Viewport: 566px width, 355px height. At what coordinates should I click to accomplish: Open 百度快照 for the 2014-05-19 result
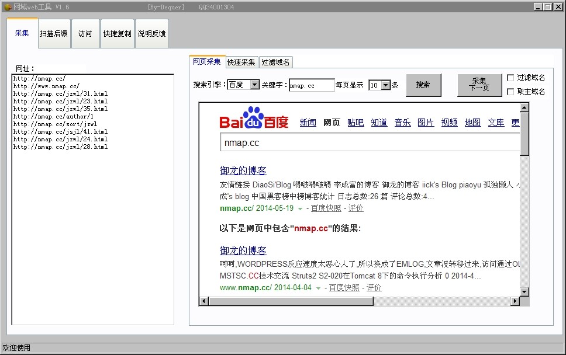coord(326,208)
